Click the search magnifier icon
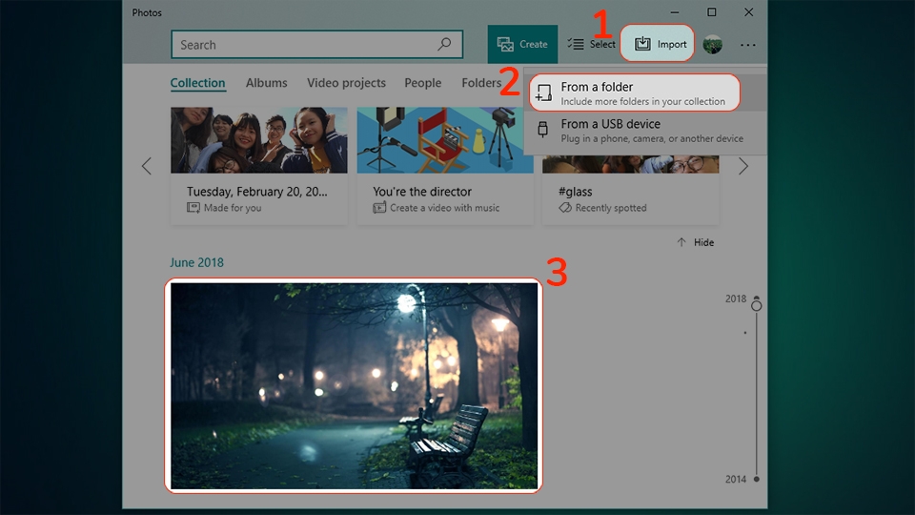The image size is (915, 515). click(x=444, y=44)
